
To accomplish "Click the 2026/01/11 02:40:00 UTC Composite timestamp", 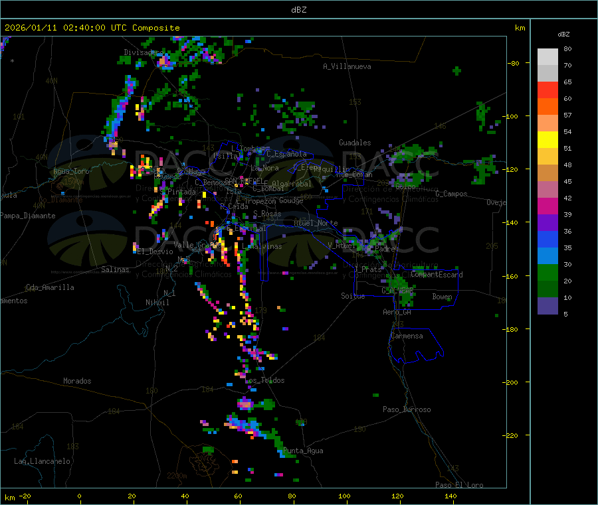I will point(92,28).
